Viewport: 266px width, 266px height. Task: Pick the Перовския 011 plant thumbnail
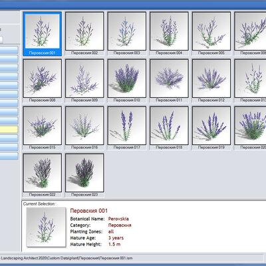pos(169,78)
